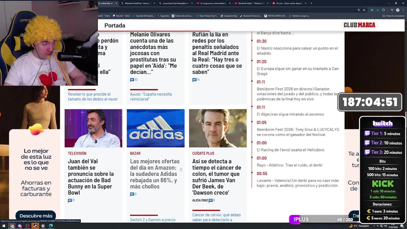Click the Juan del Val photo thumbnail
The width and height of the screenshot is (407, 229).
pyautogui.click(x=93, y=128)
